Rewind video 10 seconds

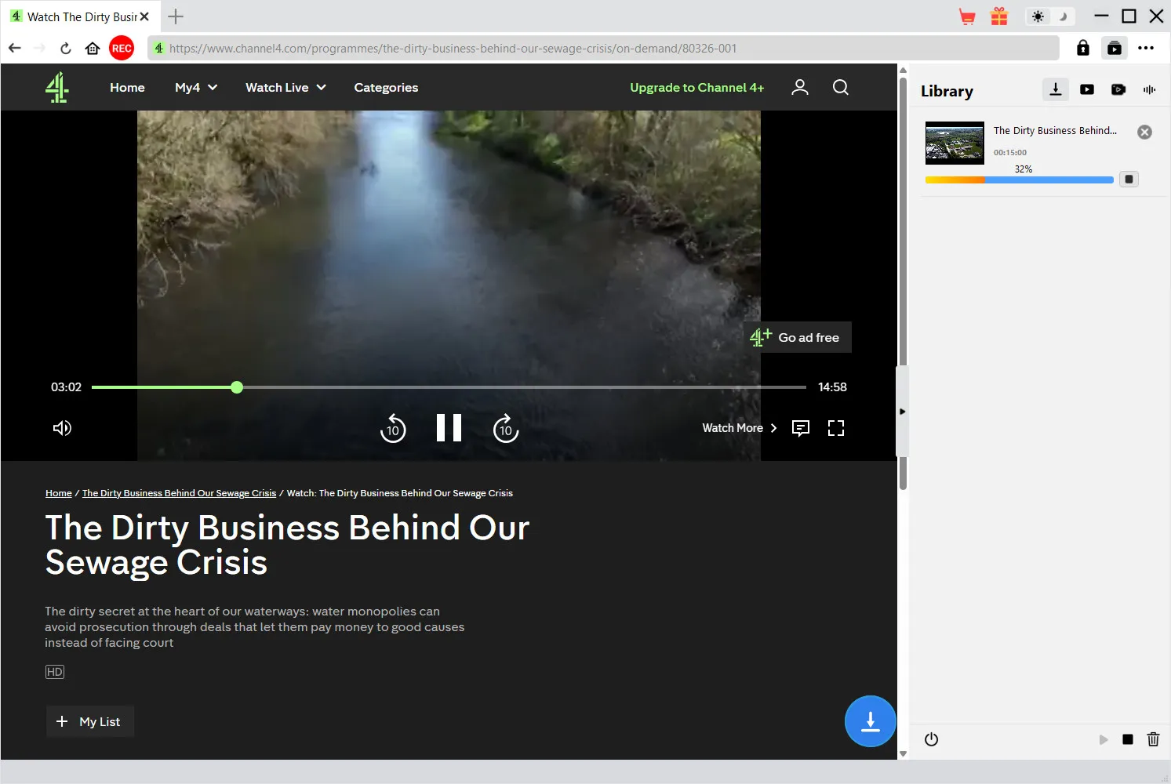[393, 428]
